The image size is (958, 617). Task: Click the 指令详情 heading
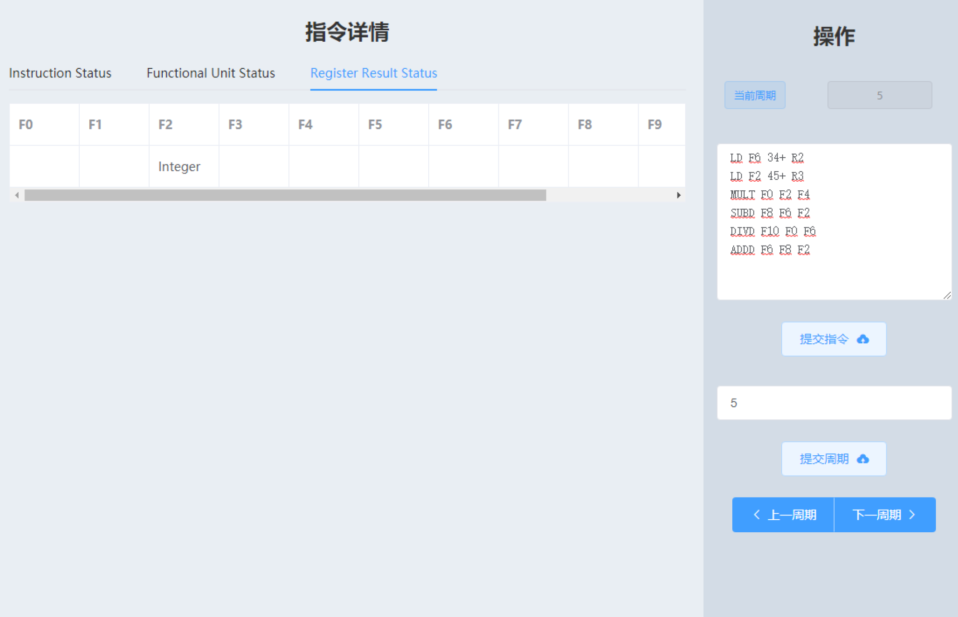point(347,32)
